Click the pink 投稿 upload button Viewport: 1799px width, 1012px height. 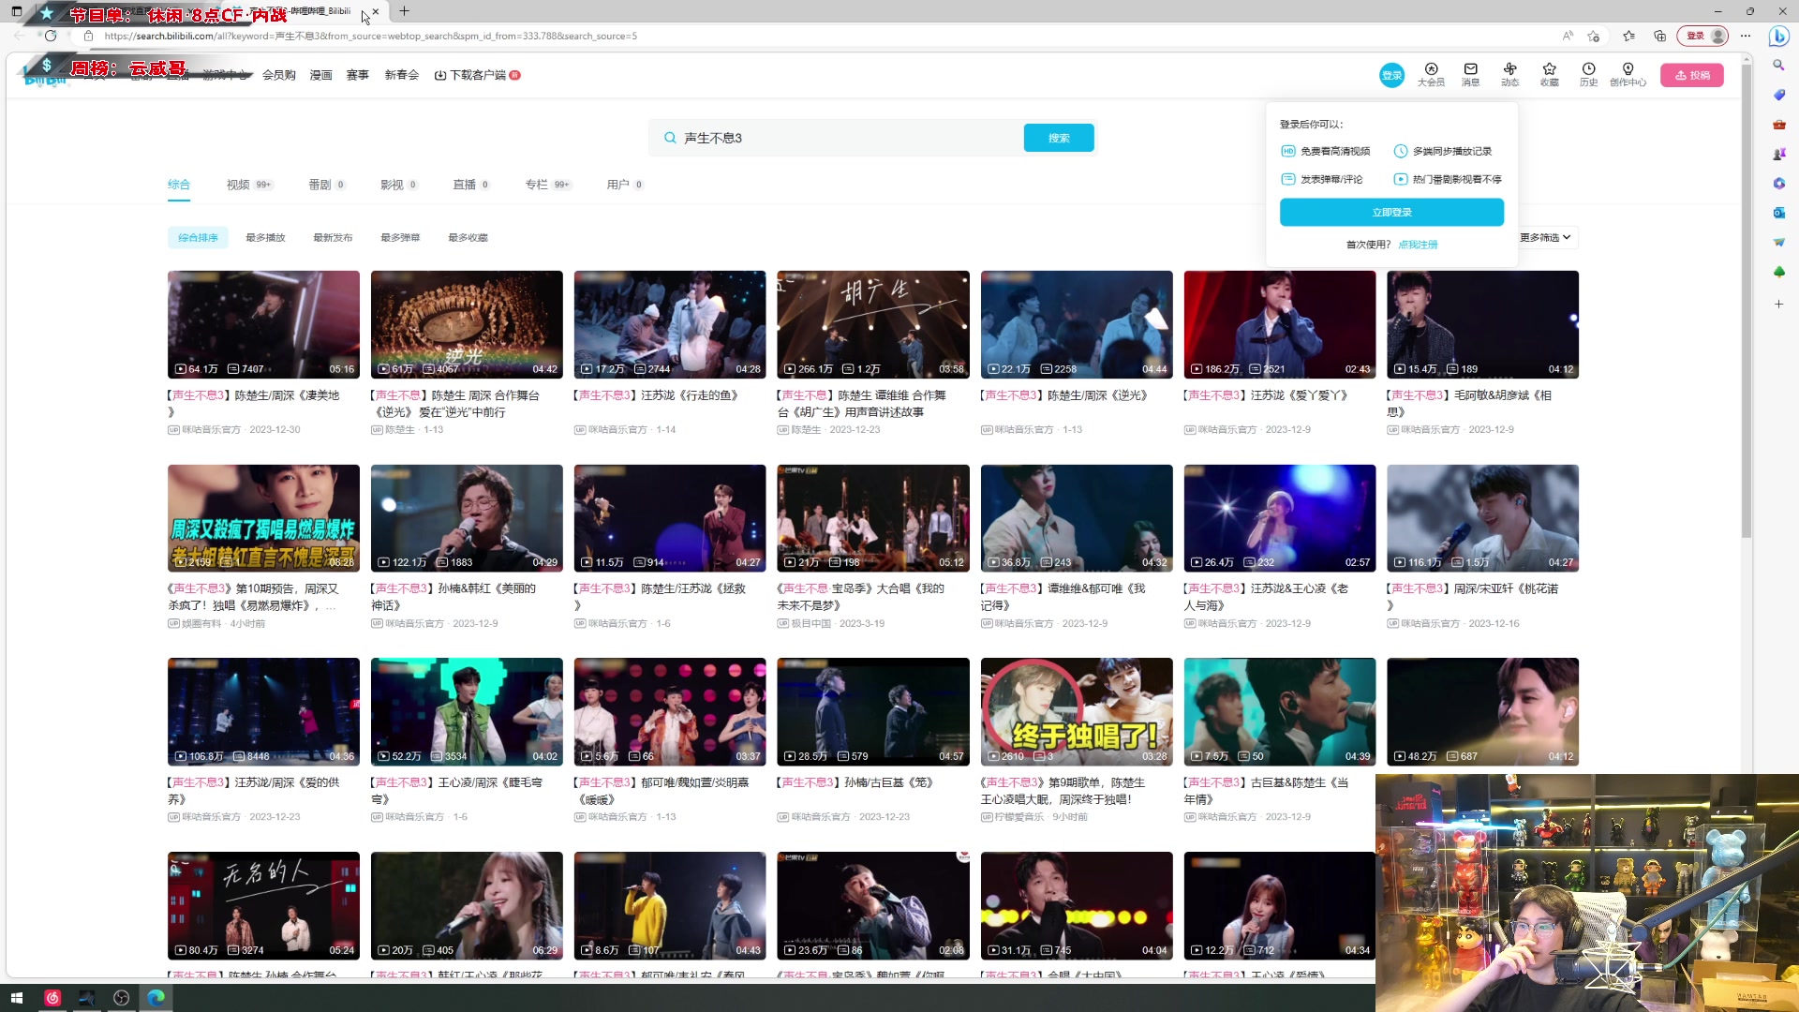(1692, 75)
